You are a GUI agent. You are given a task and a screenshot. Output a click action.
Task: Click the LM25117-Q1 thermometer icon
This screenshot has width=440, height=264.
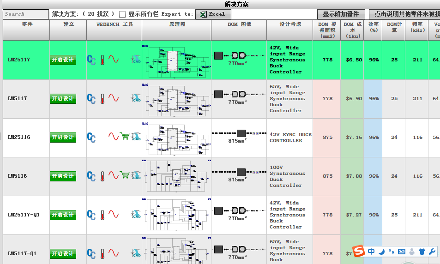click(x=102, y=215)
